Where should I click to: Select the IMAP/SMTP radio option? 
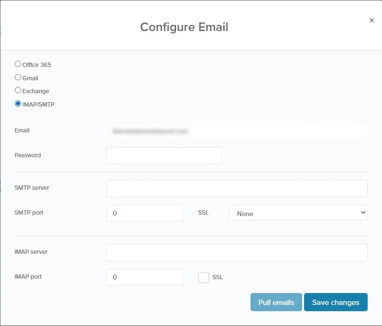[18, 104]
